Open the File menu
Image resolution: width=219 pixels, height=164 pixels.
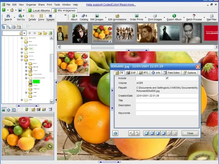pyautogui.click(x=8, y=5)
